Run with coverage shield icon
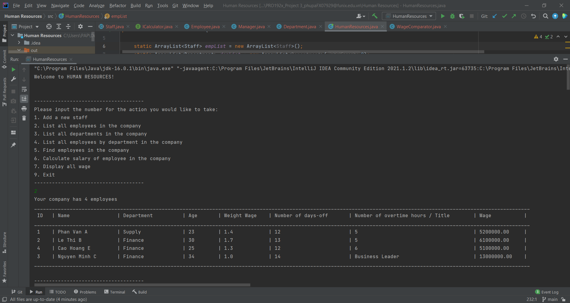The width and height of the screenshot is (570, 303). (462, 16)
